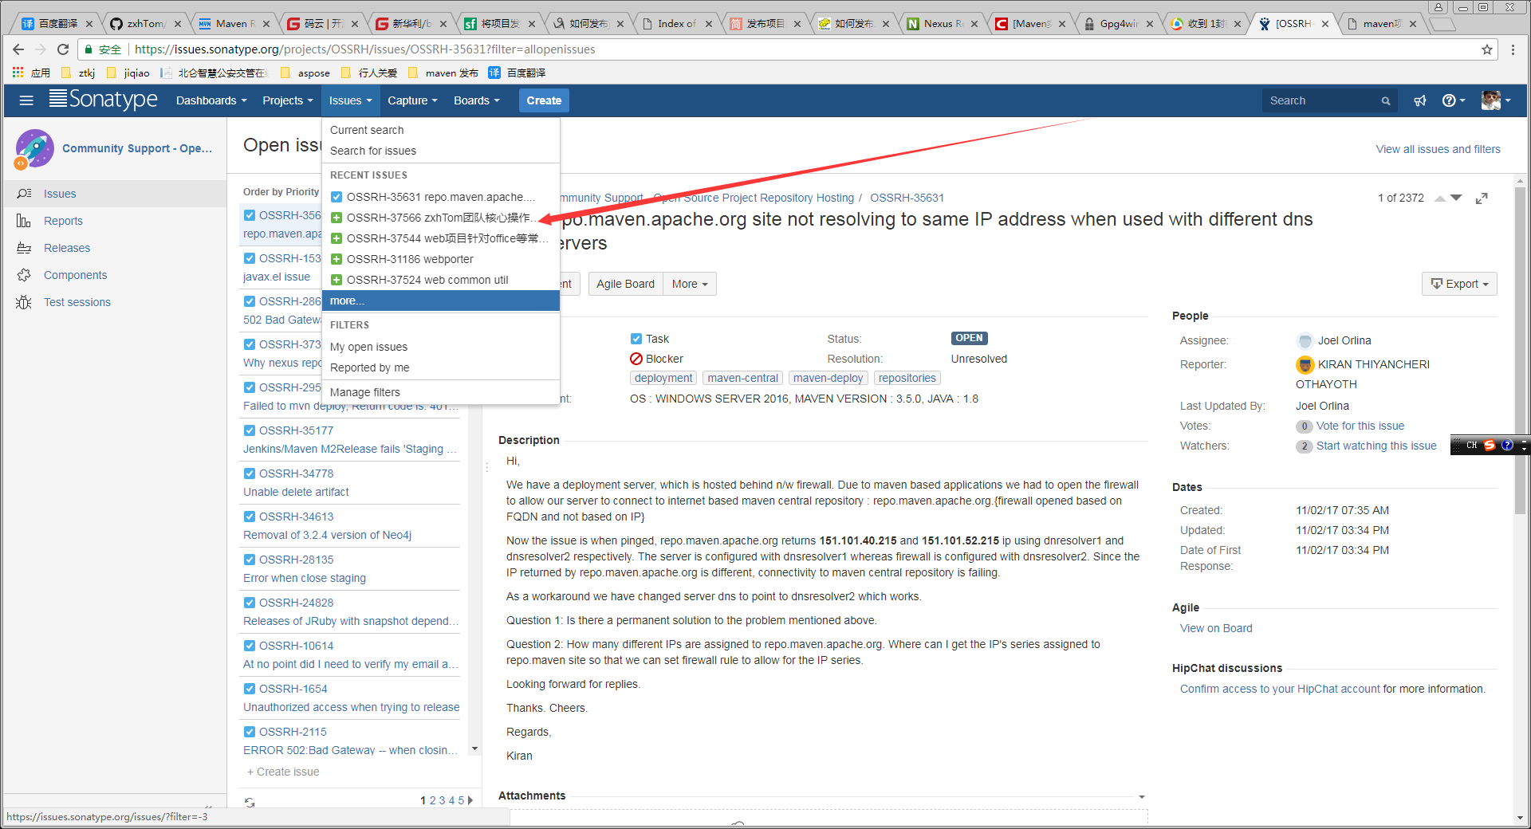Open the Projects dropdown menu

[287, 100]
